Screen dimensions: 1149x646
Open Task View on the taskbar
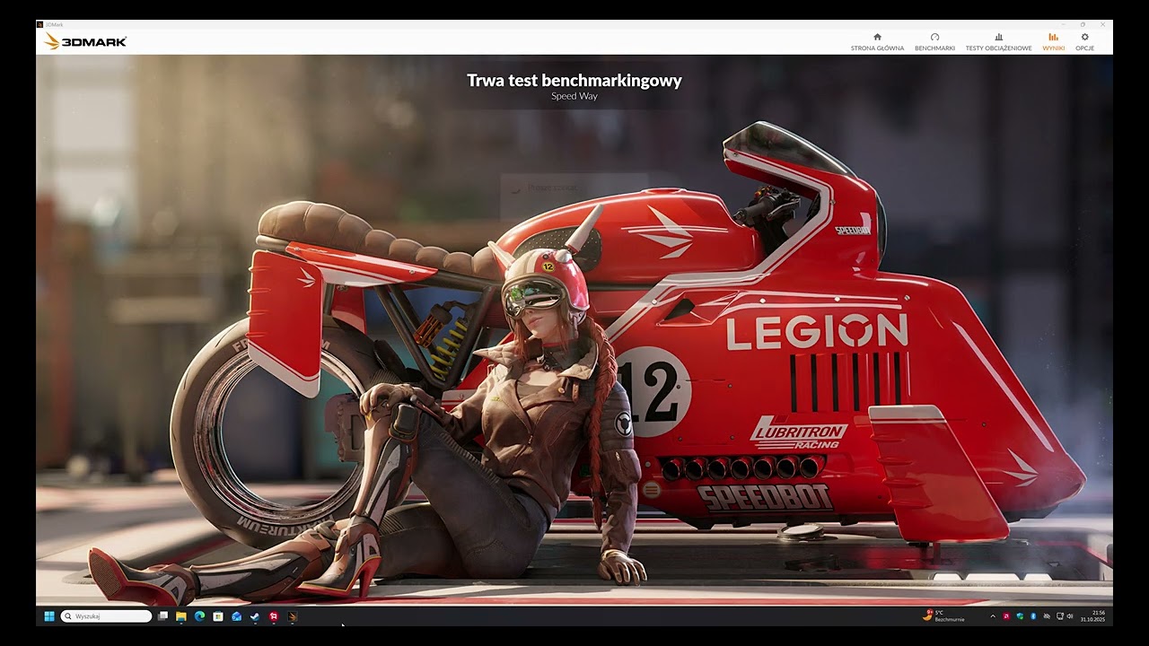point(162,616)
